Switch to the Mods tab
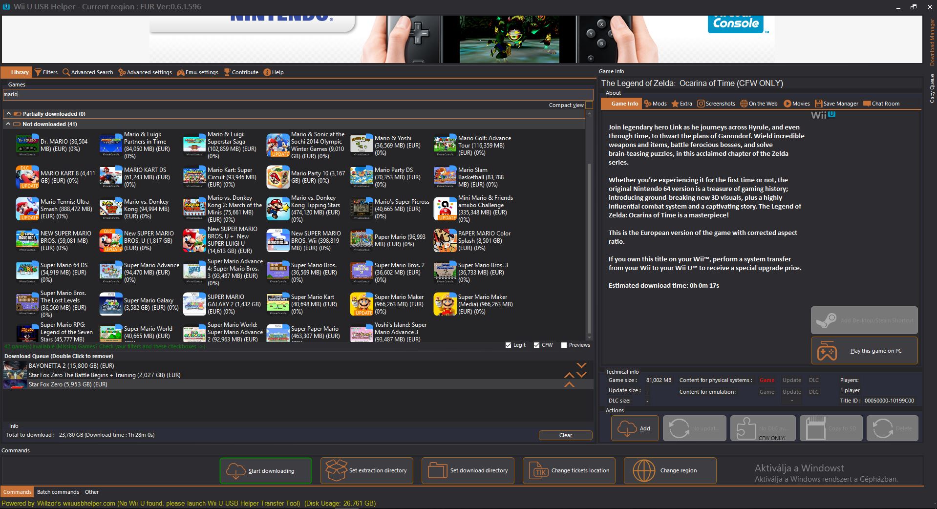The height and width of the screenshot is (509, 937). point(656,104)
